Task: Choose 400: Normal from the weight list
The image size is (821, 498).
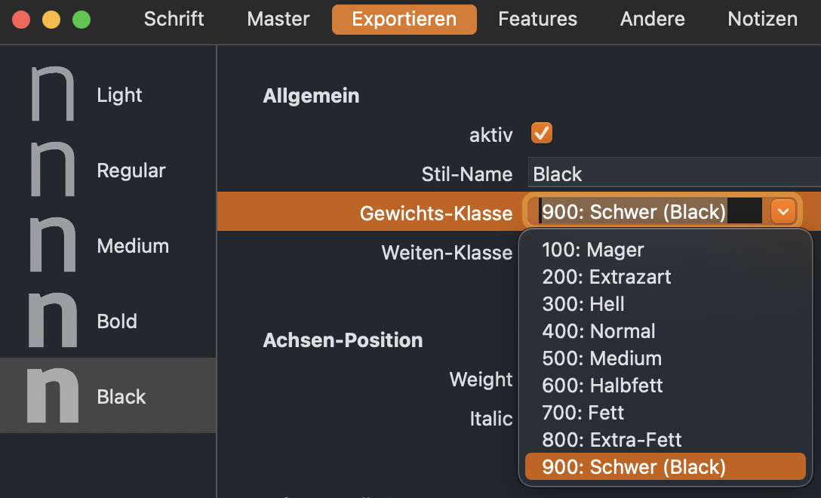Action: (598, 331)
